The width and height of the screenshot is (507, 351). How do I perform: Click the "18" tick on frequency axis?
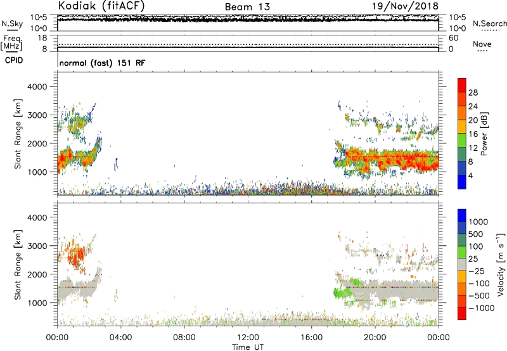tap(42, 38)
